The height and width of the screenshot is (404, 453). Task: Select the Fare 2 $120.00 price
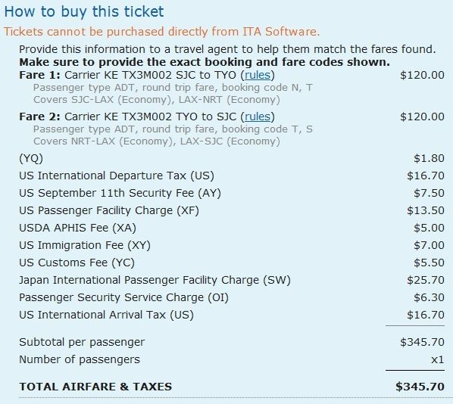click(x=422, y=117)
